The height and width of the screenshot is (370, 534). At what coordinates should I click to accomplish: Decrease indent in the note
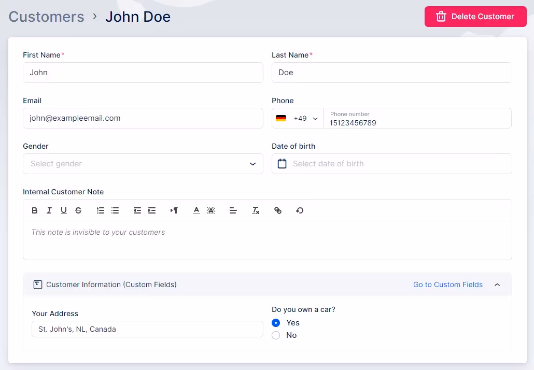[137, 210]
